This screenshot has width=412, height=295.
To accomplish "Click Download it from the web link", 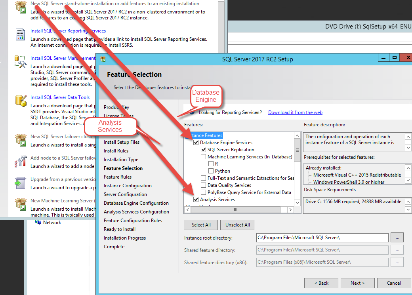I will click(x=295, y=112).
